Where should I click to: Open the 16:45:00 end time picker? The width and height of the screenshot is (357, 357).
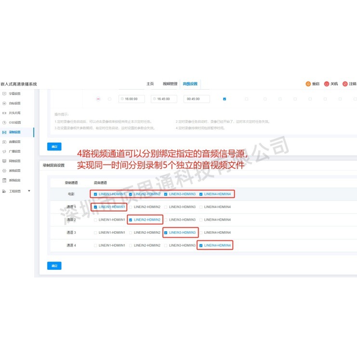pos(164,99)
